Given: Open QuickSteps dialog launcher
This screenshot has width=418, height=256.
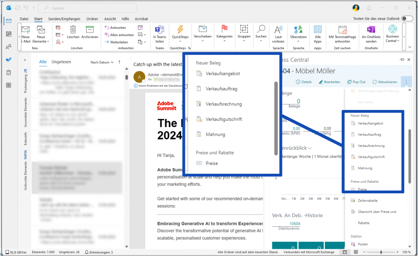Looking at the screenshot, I should point(189,48).
